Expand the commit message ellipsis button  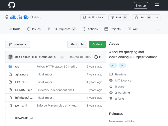62,57
